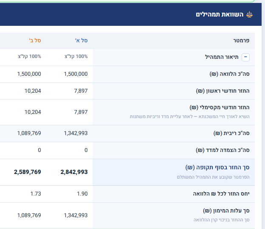This screenshot has width=265, height=229.
Task: Click indexation value 0 in סל א'
Action: (86, 150)
